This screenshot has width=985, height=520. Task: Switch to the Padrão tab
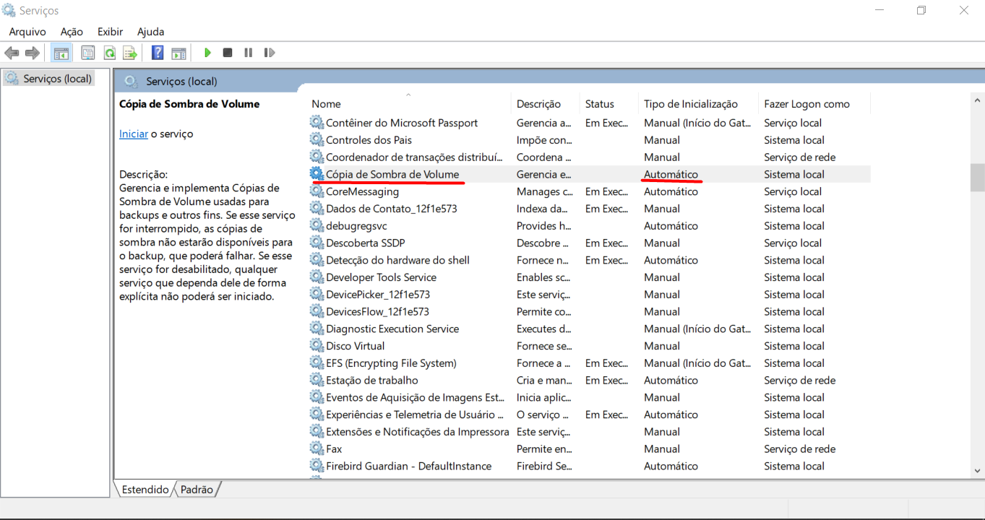pyautogui.click(x=197, y=490)
